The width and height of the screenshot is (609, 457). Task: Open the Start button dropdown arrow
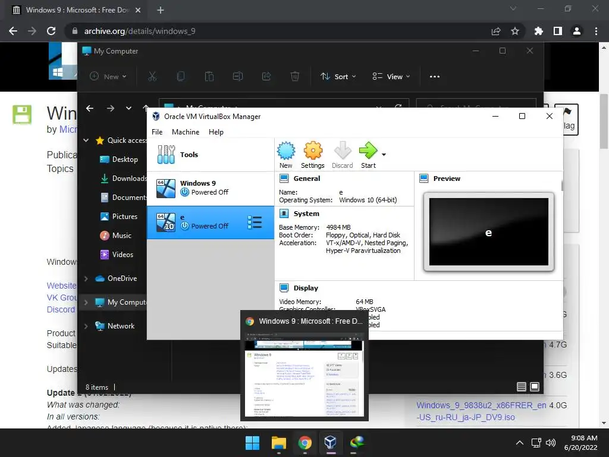click(384, 155)
